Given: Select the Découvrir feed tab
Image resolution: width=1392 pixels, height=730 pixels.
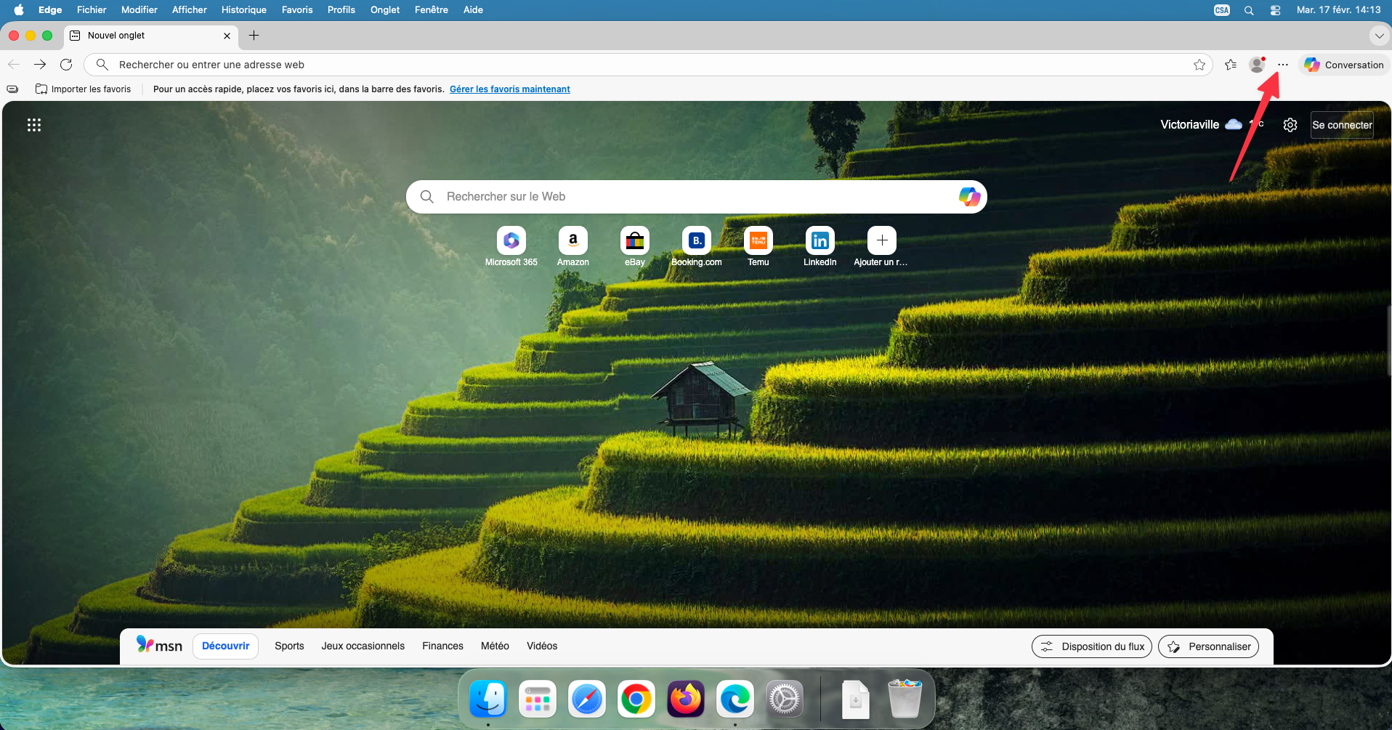Looking at the screenshot, I should click(225, 646).
